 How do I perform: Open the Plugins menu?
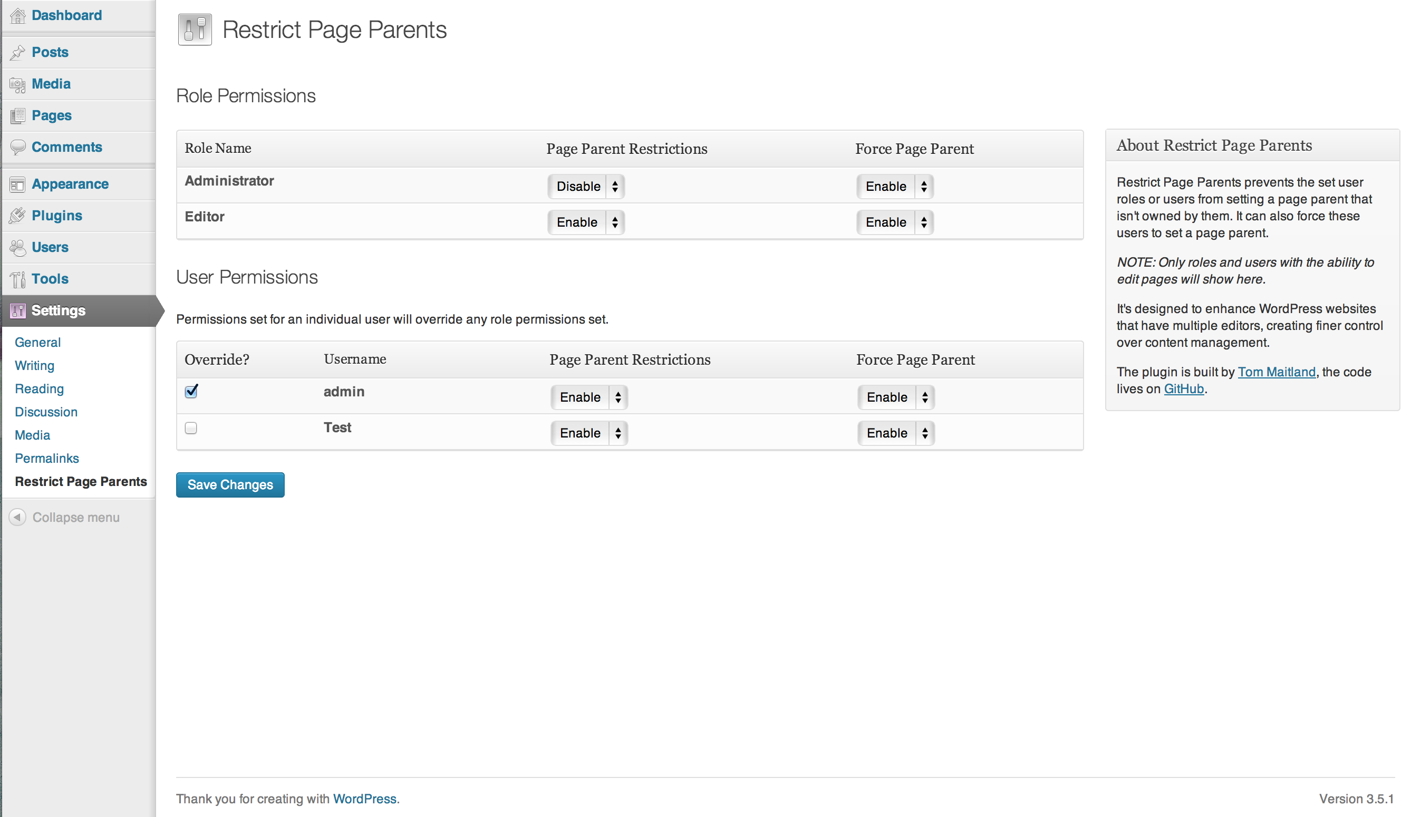pyautogui.click(x=56, y=216)
